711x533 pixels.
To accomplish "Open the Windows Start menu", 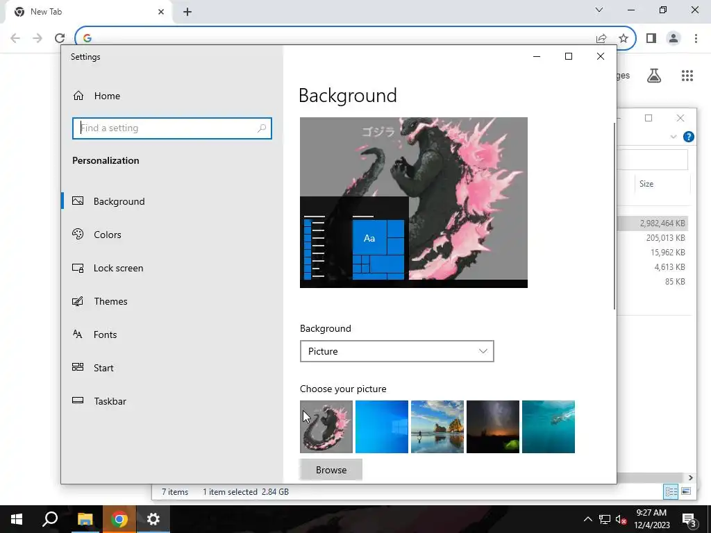I will 17,519.
